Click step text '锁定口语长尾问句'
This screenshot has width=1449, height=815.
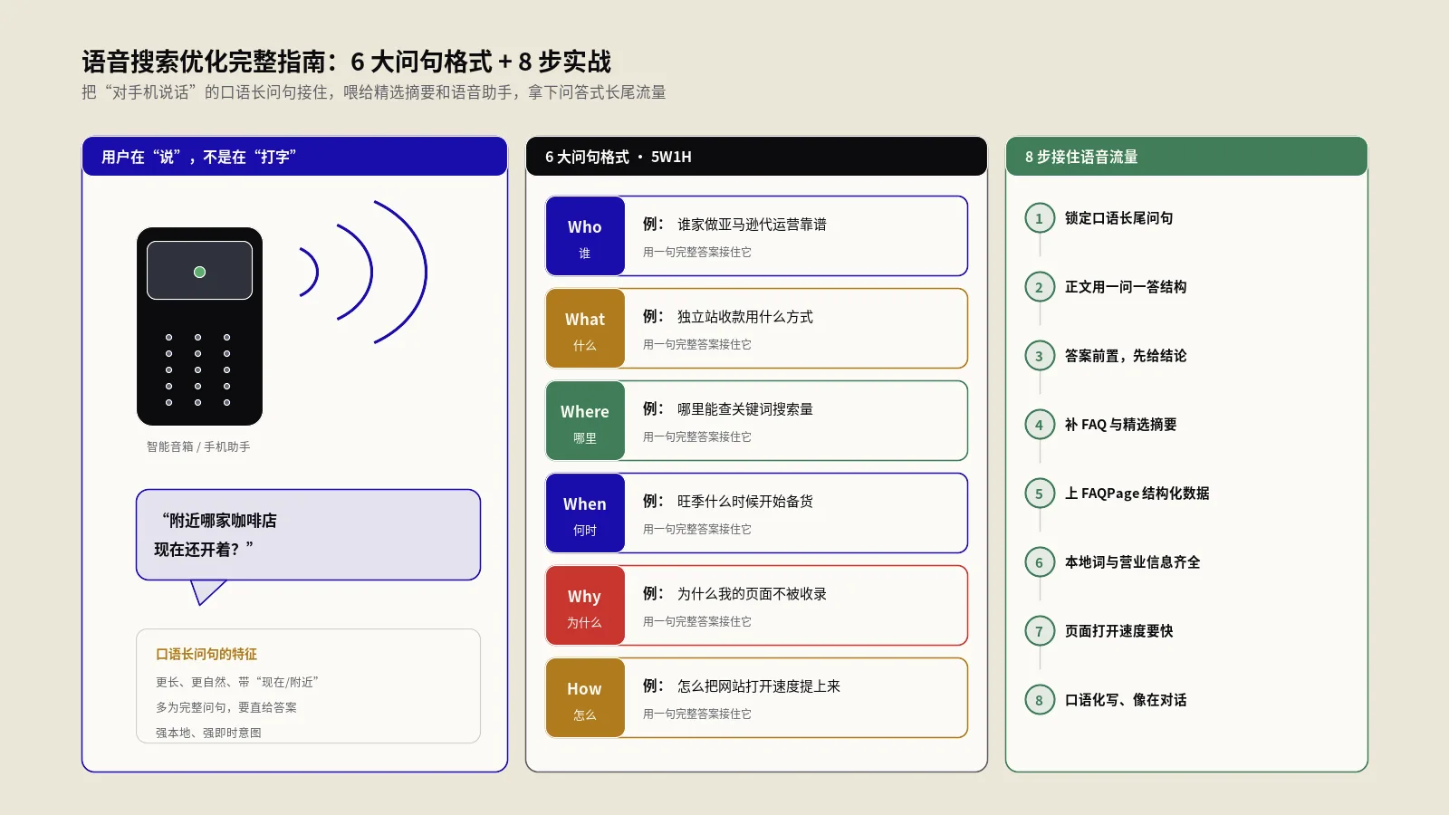(1119, 218)
